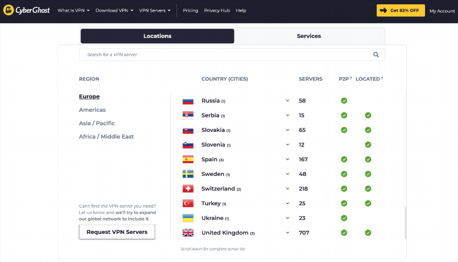Expand the Switzerland cities chevron
The height and width of the screenshot is (262, 458).
[x=288, y=189]
